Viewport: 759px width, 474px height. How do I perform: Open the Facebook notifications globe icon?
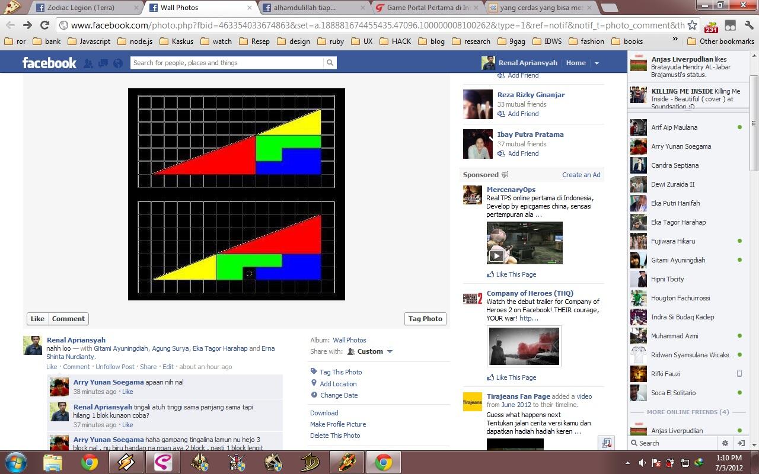117,63
